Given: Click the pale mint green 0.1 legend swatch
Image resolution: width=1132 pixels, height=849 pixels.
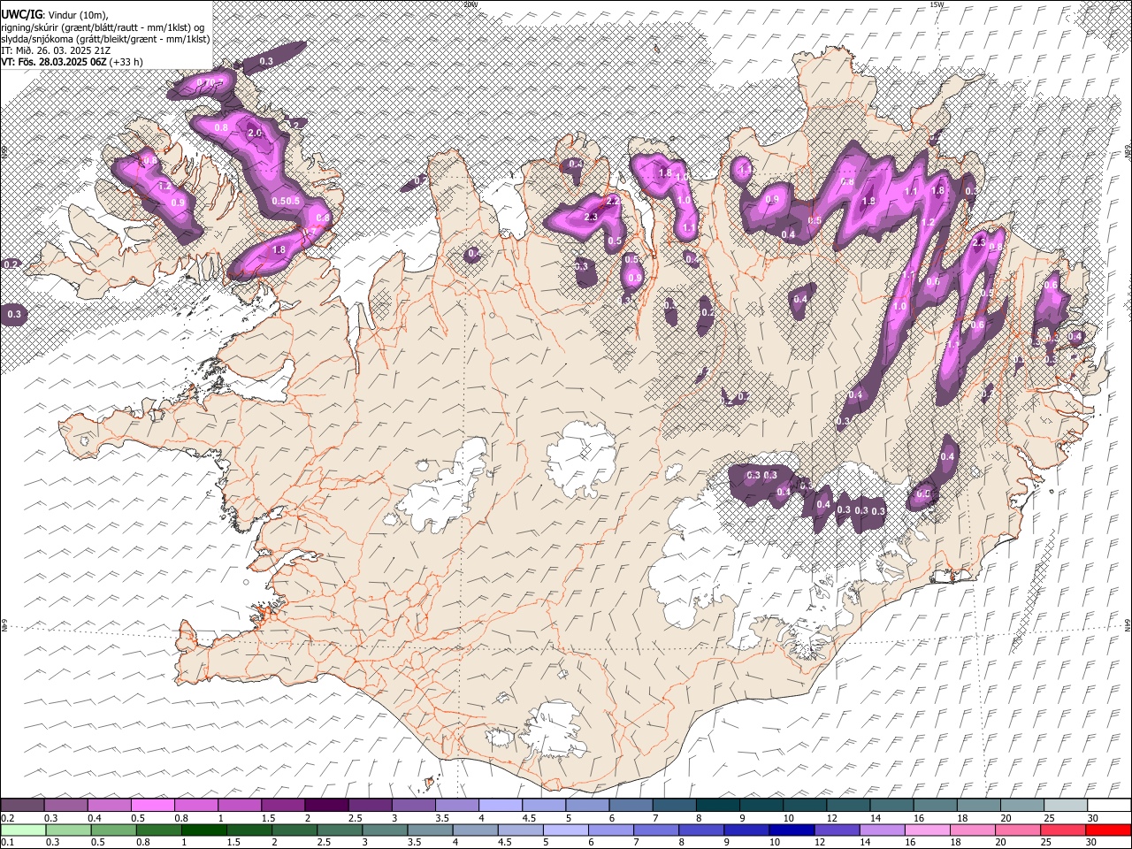Looking at the screenshot, I should coord(22,830).
